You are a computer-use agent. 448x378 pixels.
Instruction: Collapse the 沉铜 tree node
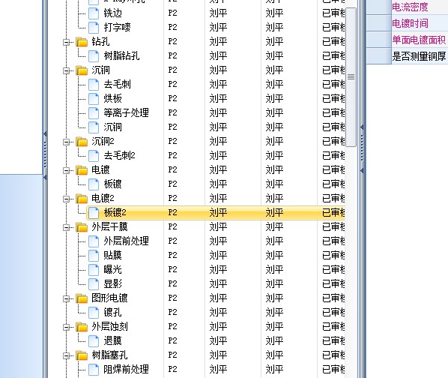point(66,70)
